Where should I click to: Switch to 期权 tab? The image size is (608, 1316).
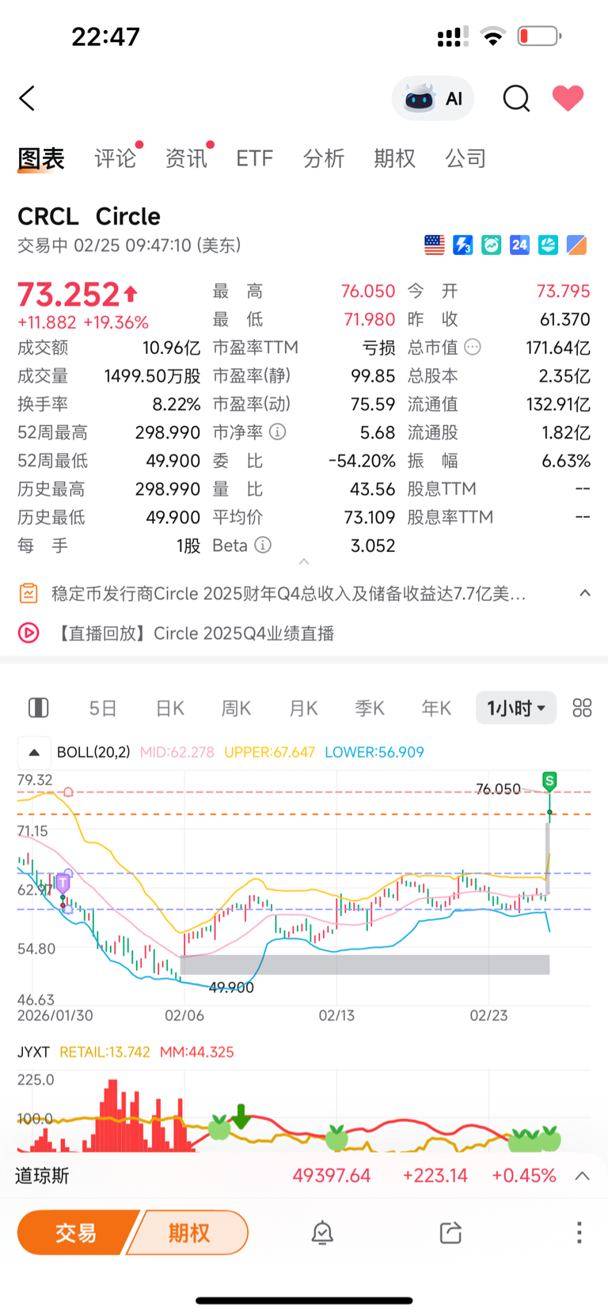[394, 158]
